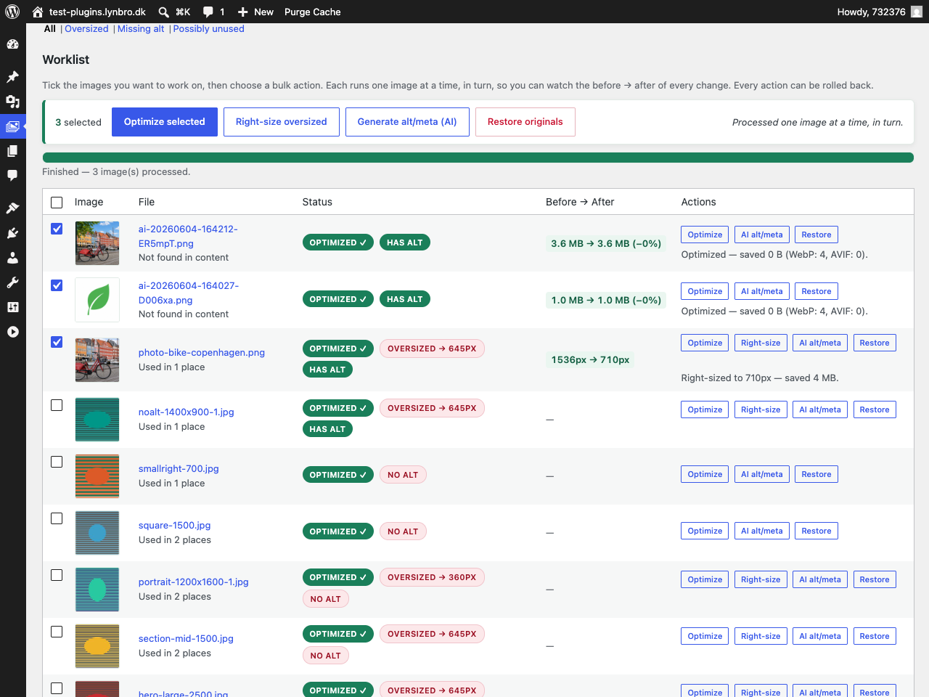The image size is (929, 697).
Task: Click Right-size for photo-bike-copenhagen.png
Action: tap(761, 343)
